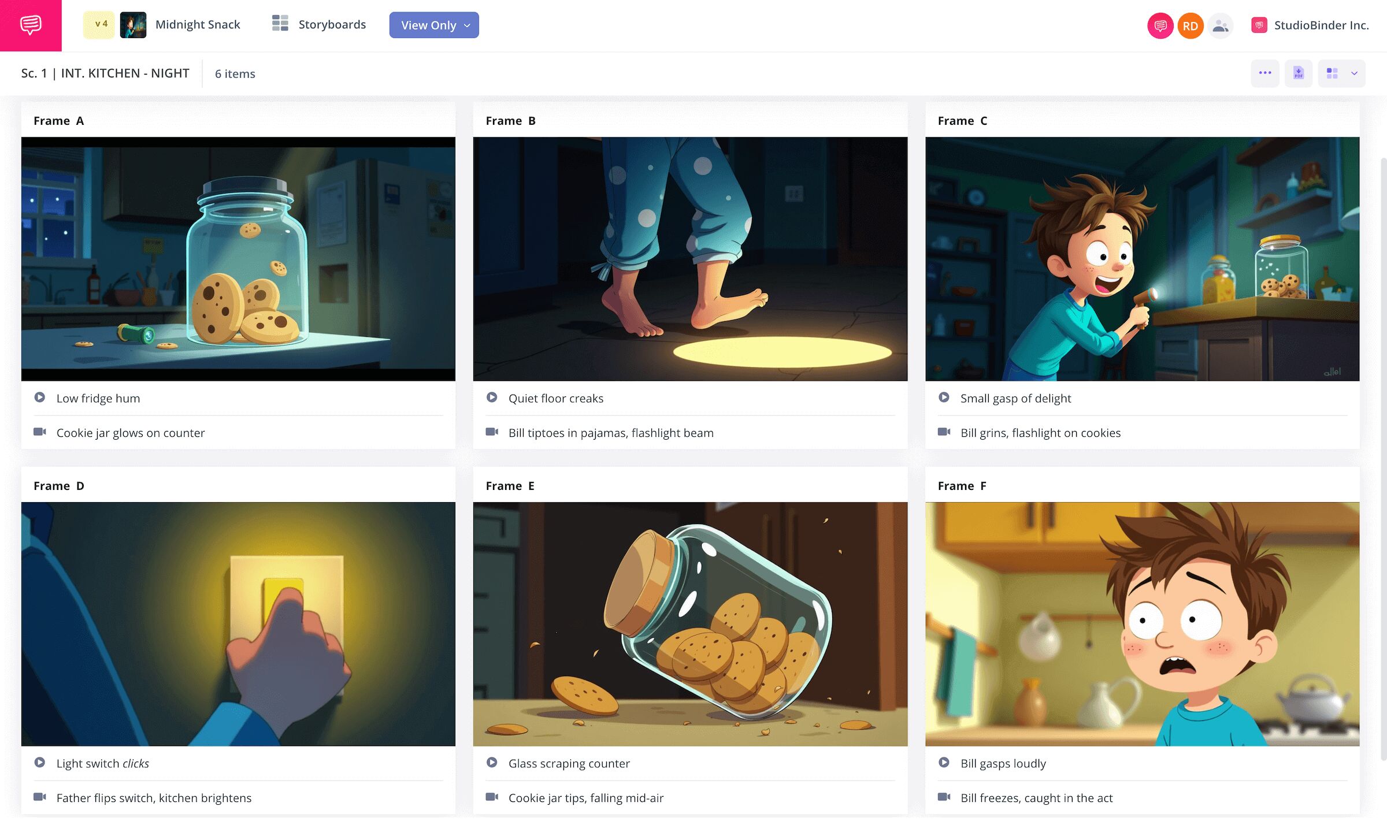
Task: Click the Storyboards grid icon
Action: point(280,24)
